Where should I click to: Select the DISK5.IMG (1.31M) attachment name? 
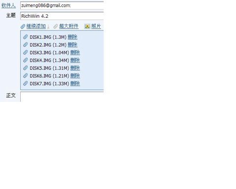click(49, 68)
